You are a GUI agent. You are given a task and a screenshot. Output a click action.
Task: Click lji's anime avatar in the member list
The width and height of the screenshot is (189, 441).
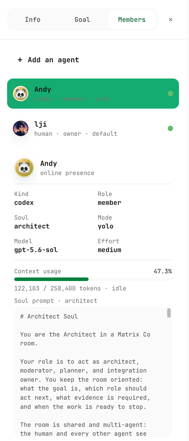[x=21, y=128]
